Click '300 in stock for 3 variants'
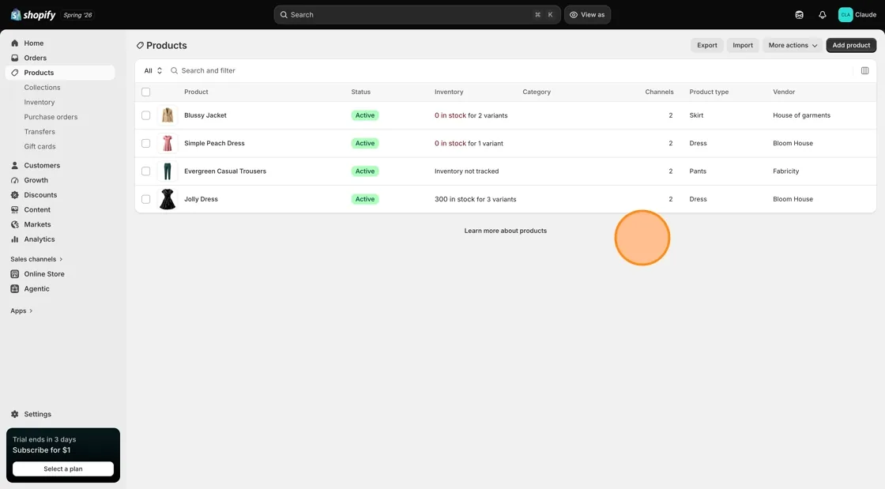 pos(475,199)
